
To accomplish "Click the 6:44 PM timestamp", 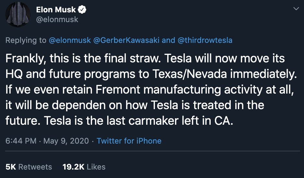I will [21, 141].
